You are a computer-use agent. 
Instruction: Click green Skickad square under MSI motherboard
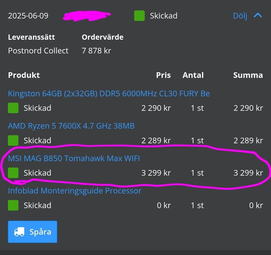(13, 173)
